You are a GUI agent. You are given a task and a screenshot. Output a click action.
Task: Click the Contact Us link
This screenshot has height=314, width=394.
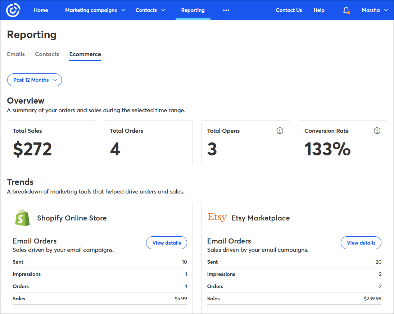289,10
